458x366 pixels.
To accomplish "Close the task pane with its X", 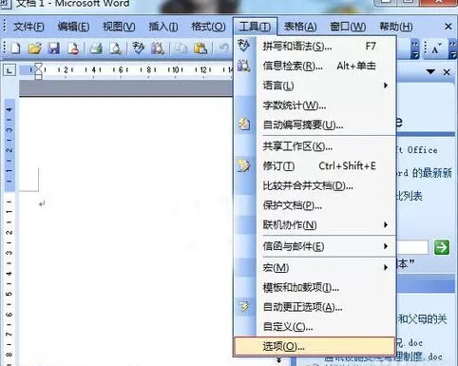I will (447, 72).
